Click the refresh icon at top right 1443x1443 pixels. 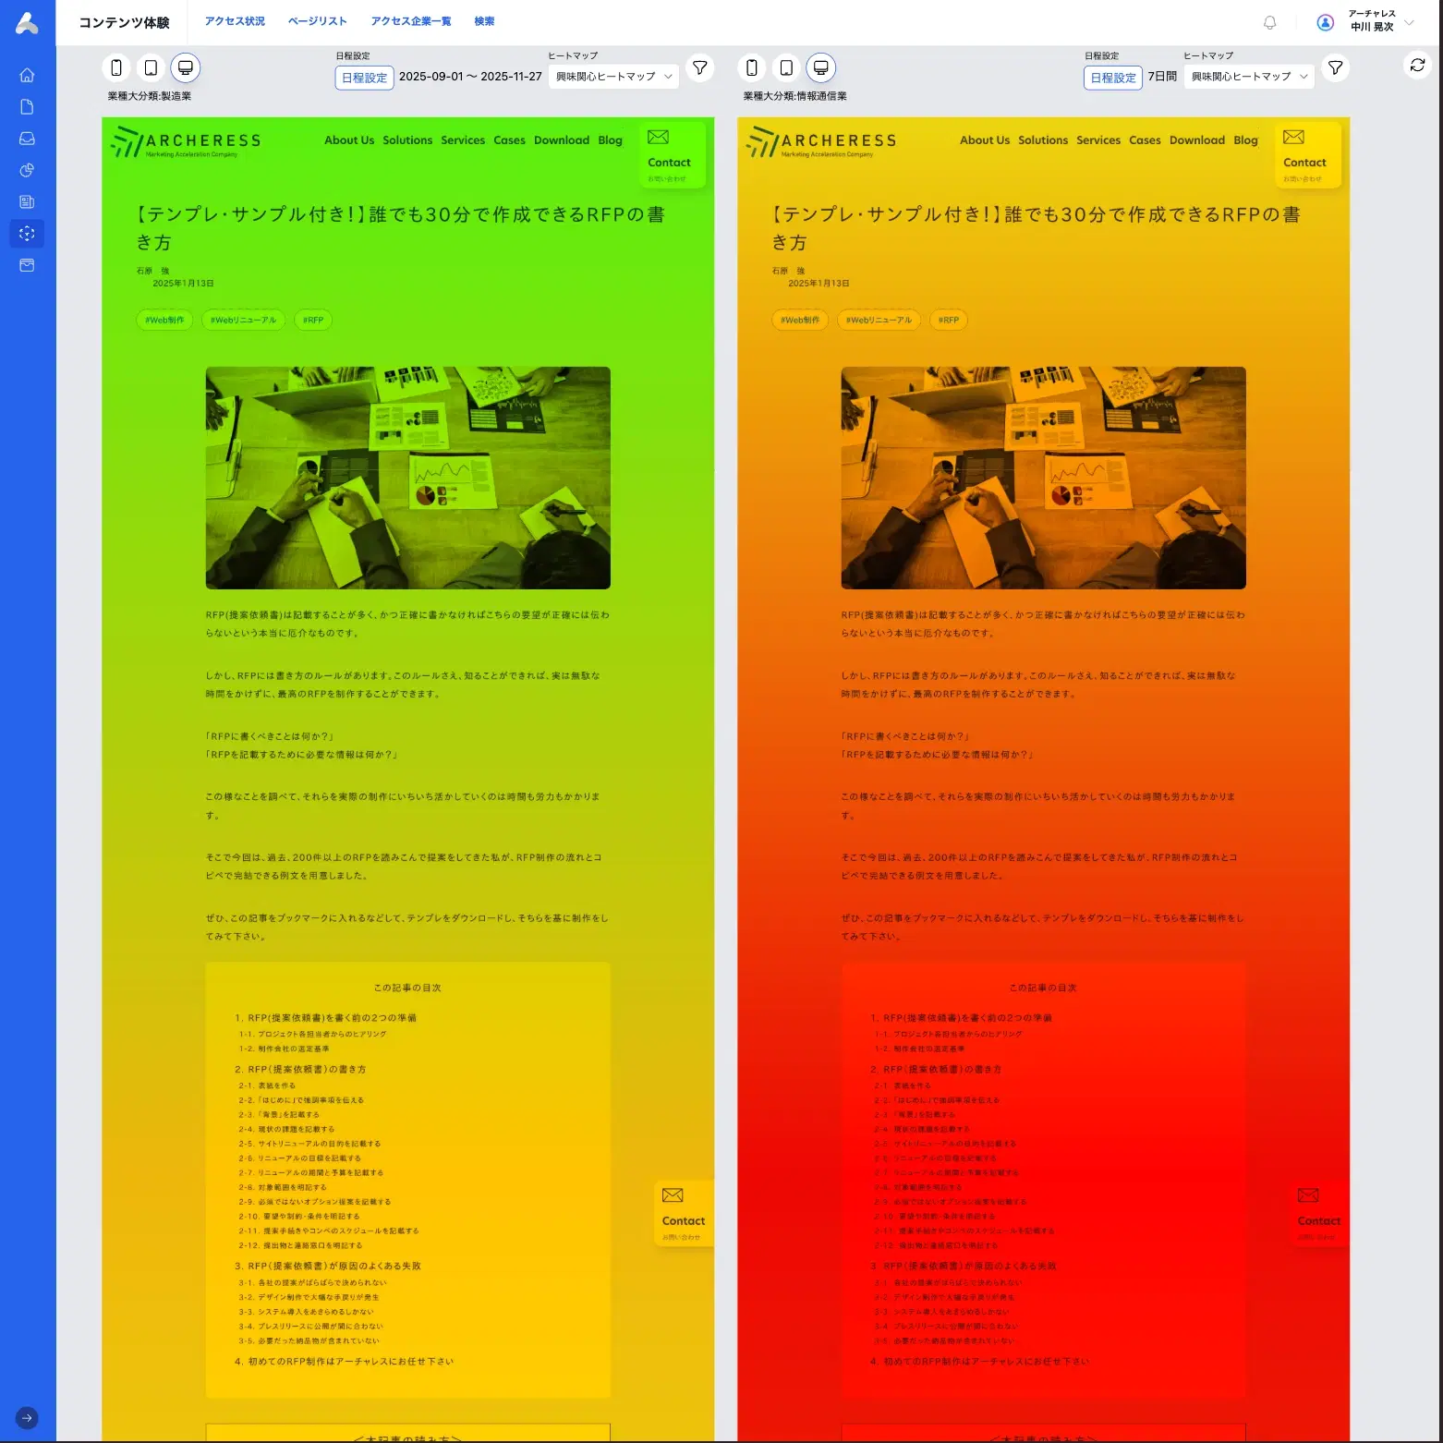(1417, 65)
